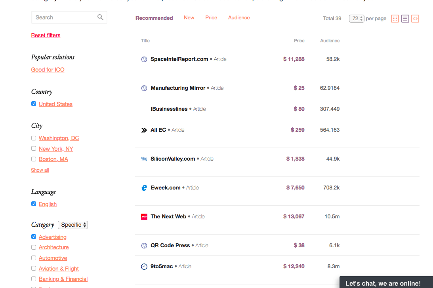Switch to list view icon
Viewport: 433px width, 288px height.
point(405,19)
